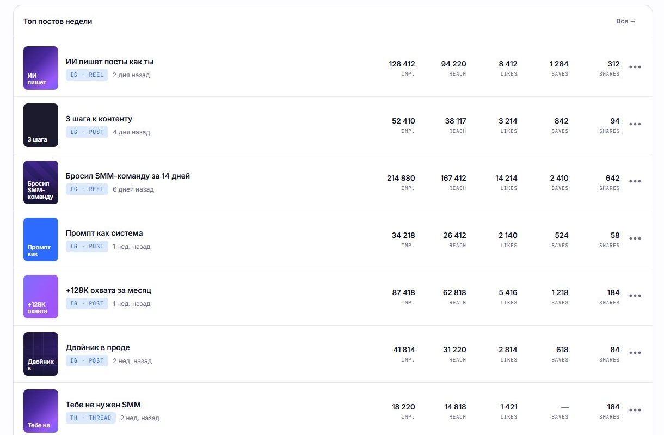Click the "Тебе не" post thumbnail
Viewport: 664px width, 435px height.
coord(41,411)
